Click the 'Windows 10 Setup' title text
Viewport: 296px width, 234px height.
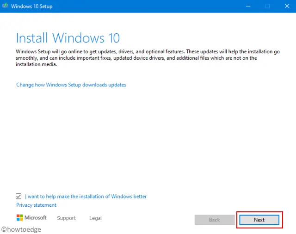pos(32,6)
